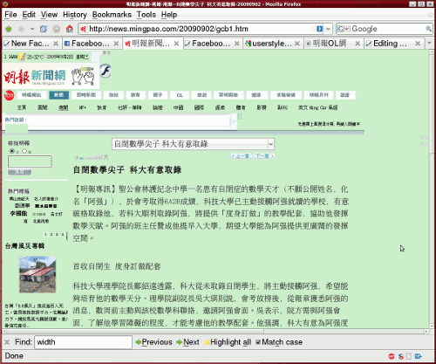Reload the current page

44,29
